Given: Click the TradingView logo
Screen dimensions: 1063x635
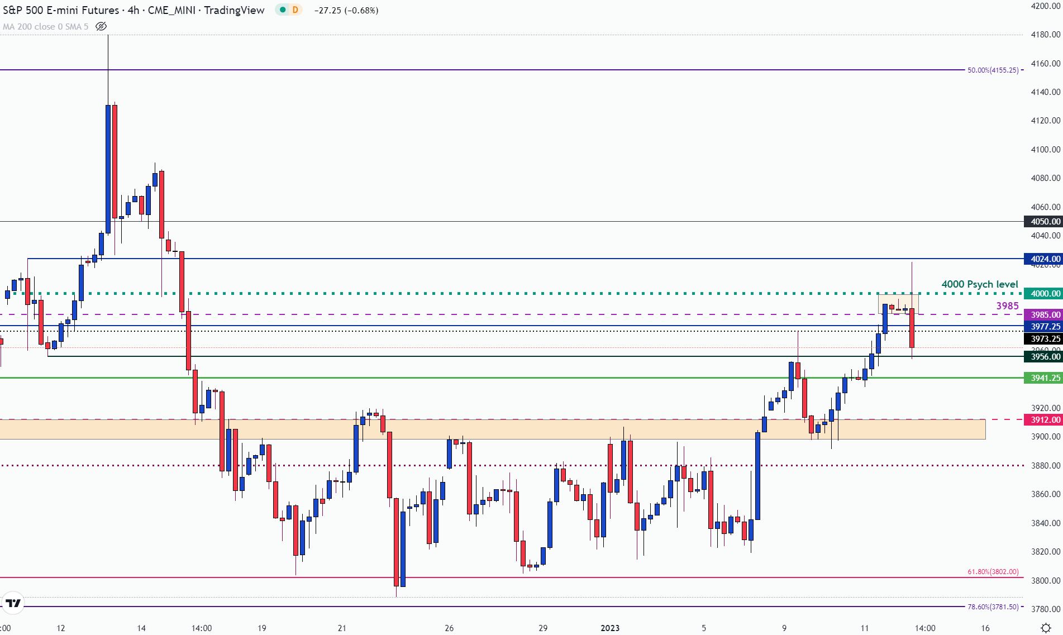Looking at the screenshot, I should (13, 603).
